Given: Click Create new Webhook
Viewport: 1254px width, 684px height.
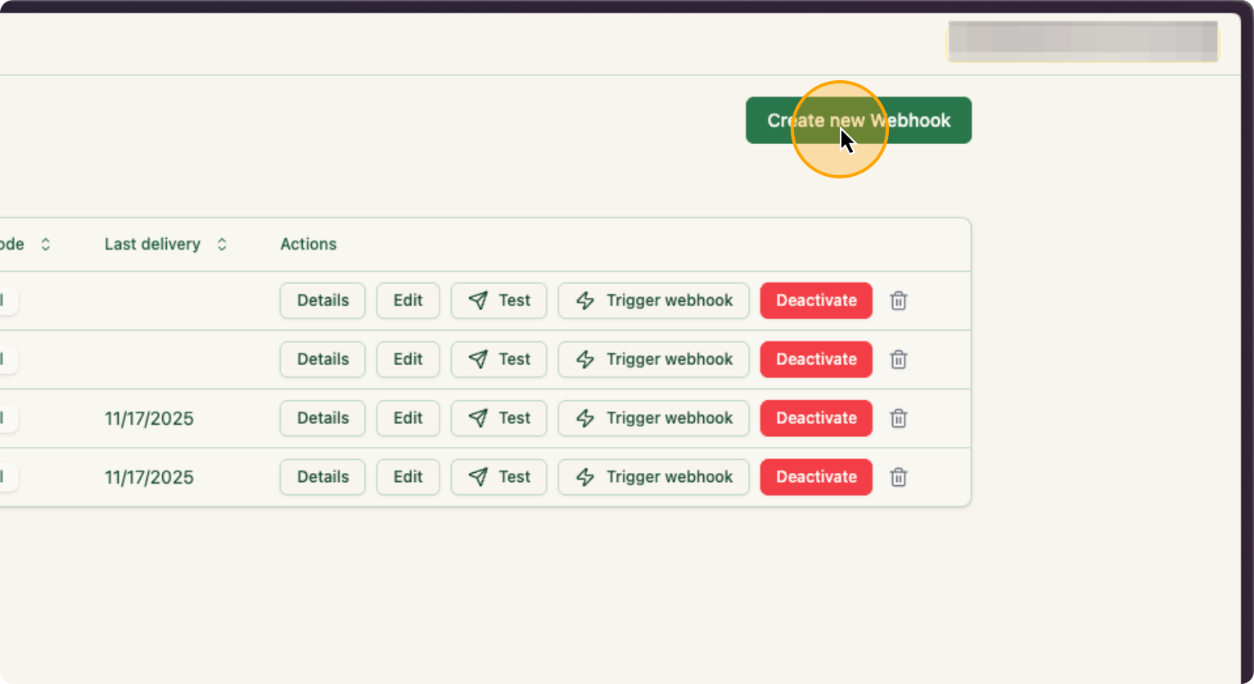Looking at the screenshot, I should (x=857, y=119).
